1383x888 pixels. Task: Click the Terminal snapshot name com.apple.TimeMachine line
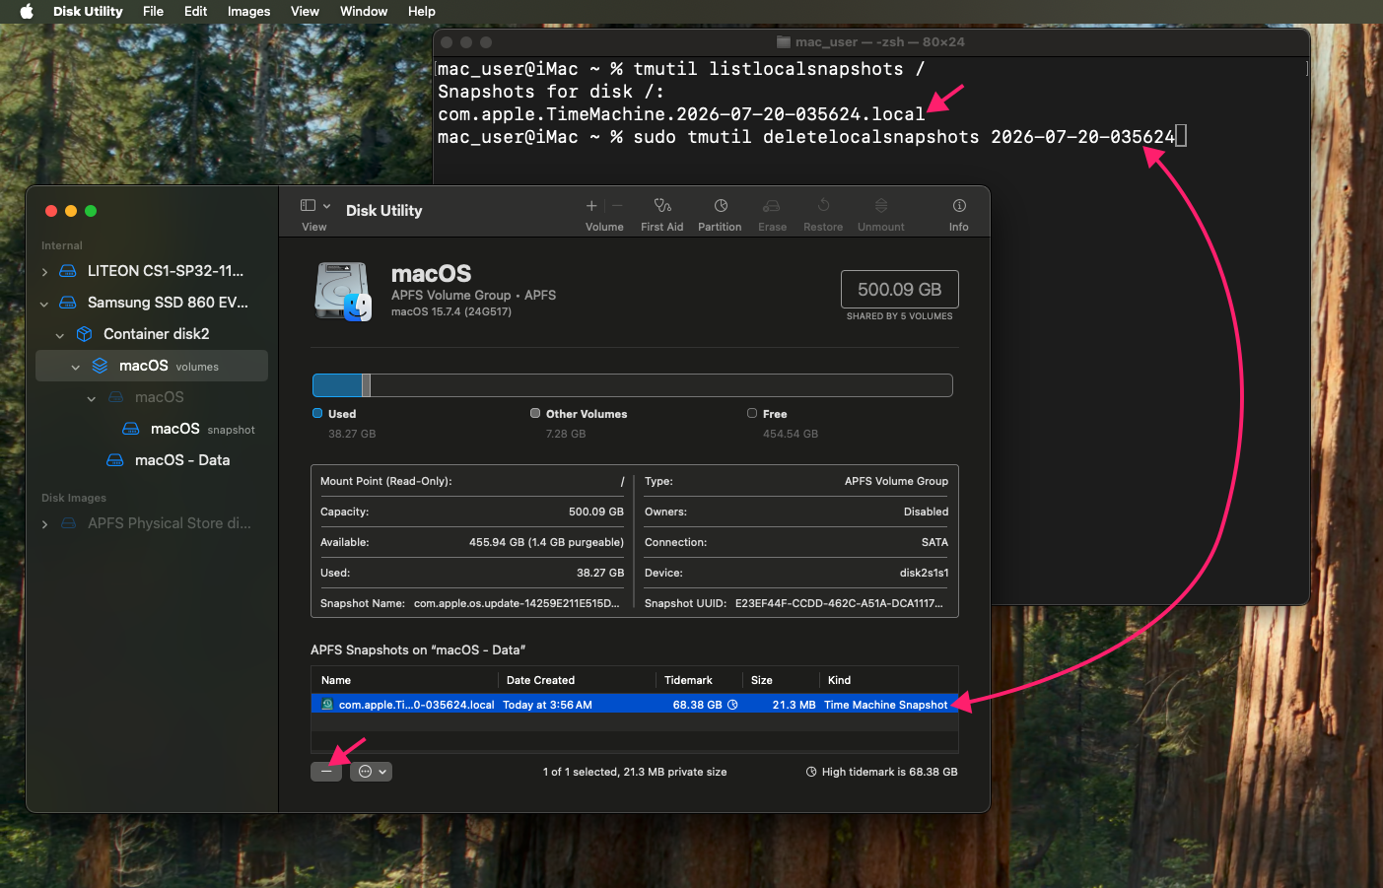click(681, 114)
